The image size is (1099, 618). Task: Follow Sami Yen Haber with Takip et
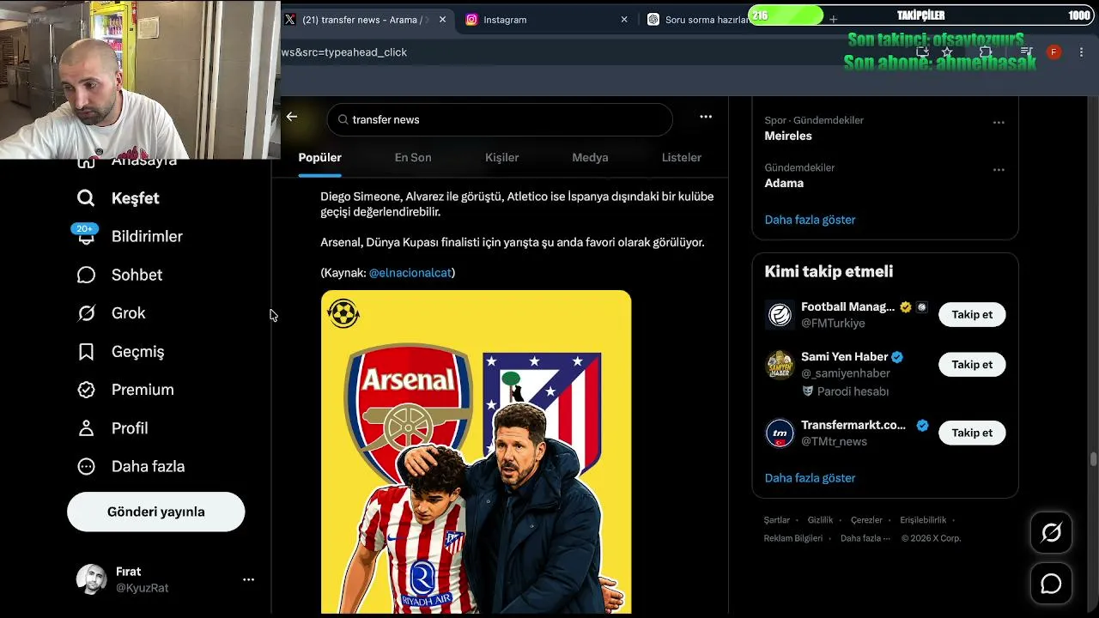tap(972, 365)
